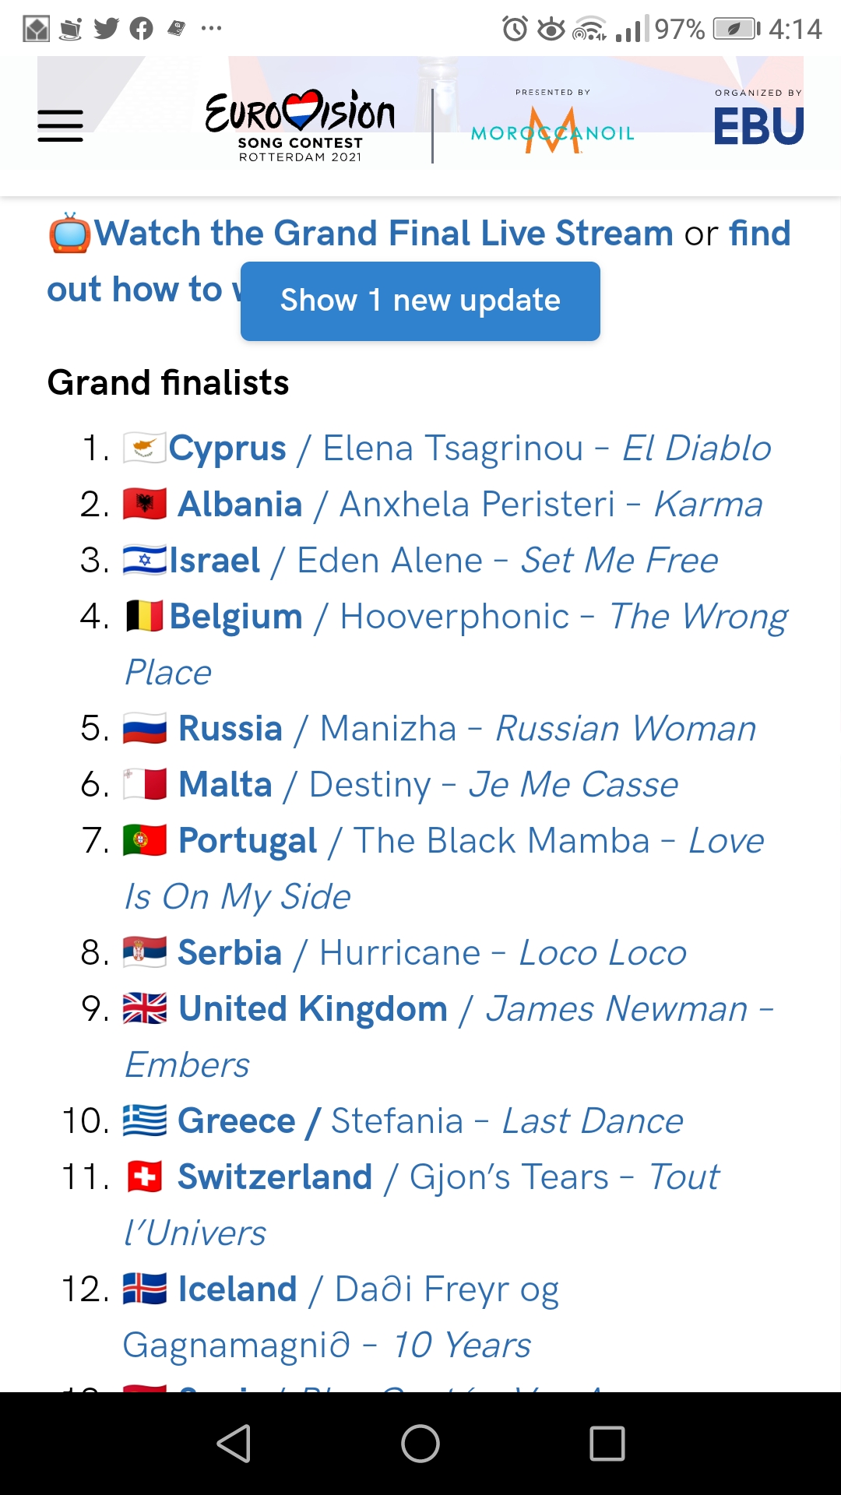Tap the Iceland country link
Viewport: 841px width, 1495px height.
(x=238, y=1289)
